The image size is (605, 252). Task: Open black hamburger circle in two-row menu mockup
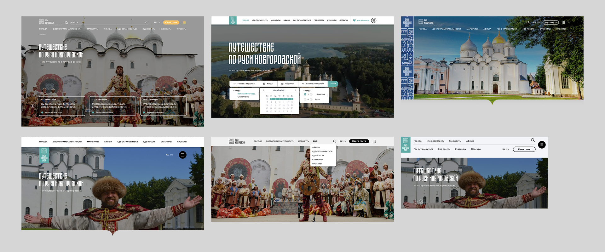point(542,145)
